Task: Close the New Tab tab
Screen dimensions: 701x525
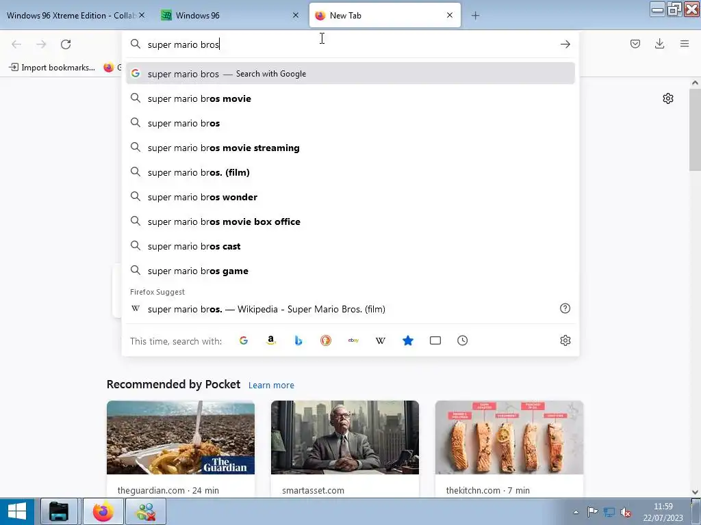Action: [x=450, y=15]
